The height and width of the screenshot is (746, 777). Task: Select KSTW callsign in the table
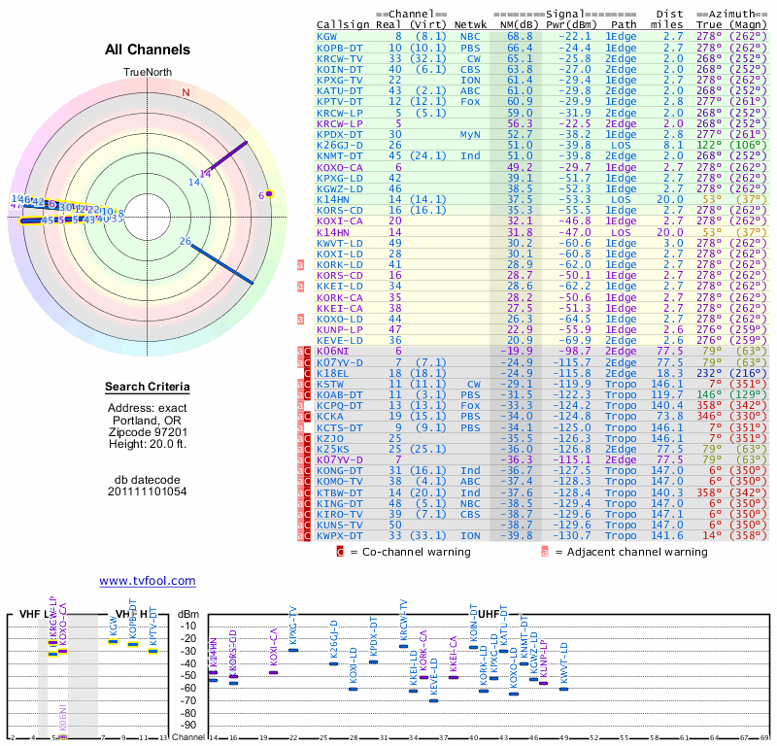click(330, 384)
